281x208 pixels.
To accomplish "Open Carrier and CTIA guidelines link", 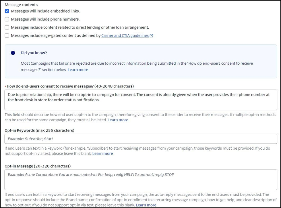I will [x=125, y=36].
